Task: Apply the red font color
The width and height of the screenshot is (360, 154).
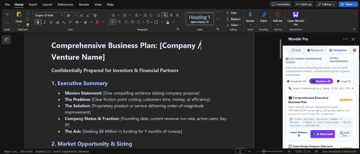Action: click(x=97, y=22)
